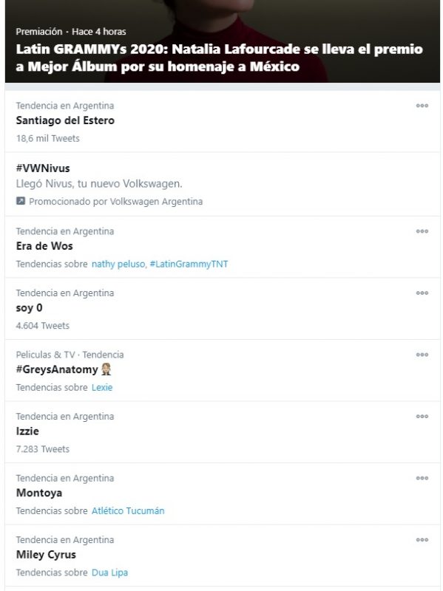Open the Dua Lipa related trend link

pyautogui.click(x=109, y=573)
